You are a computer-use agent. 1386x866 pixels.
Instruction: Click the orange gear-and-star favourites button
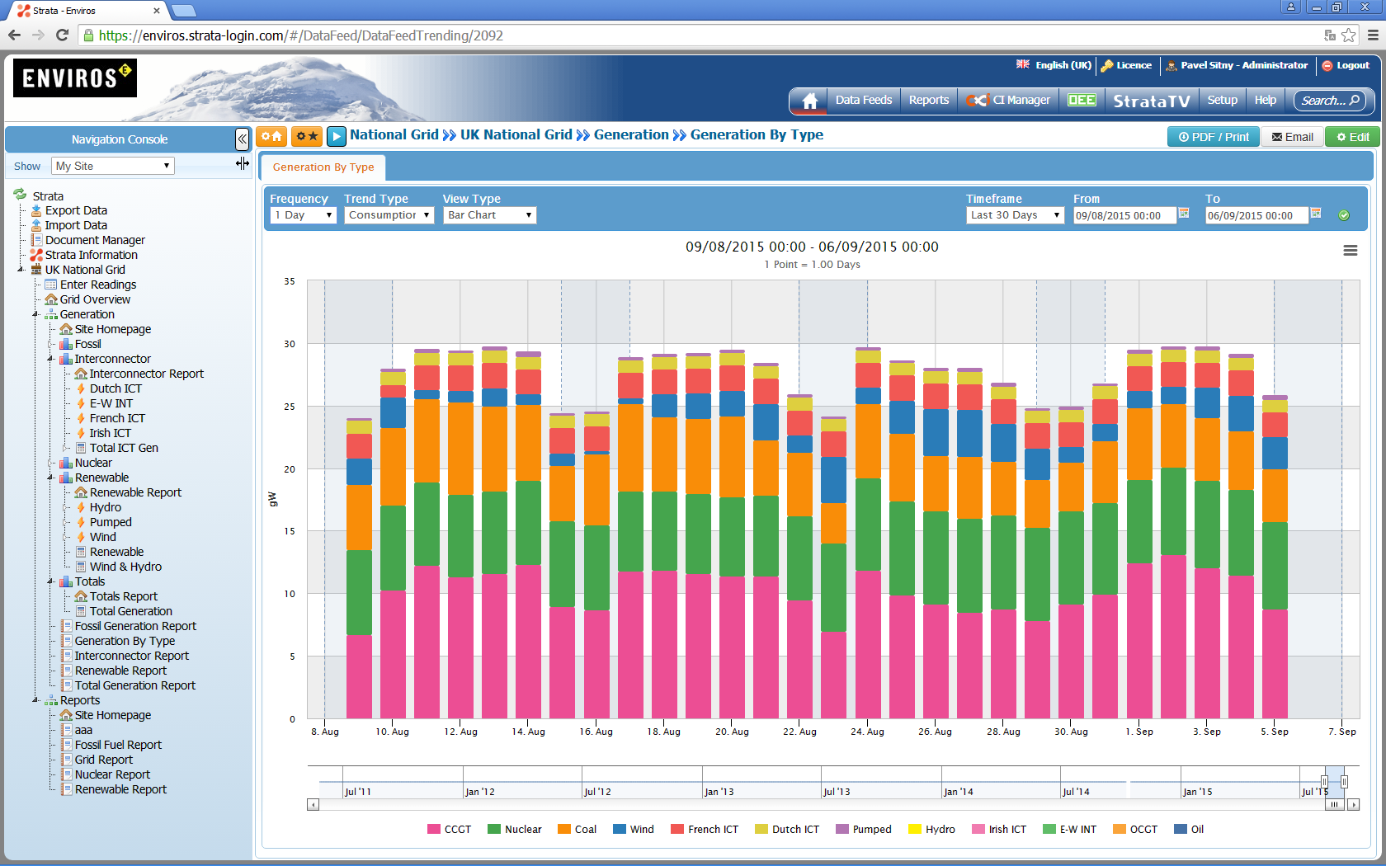(307, 136)
